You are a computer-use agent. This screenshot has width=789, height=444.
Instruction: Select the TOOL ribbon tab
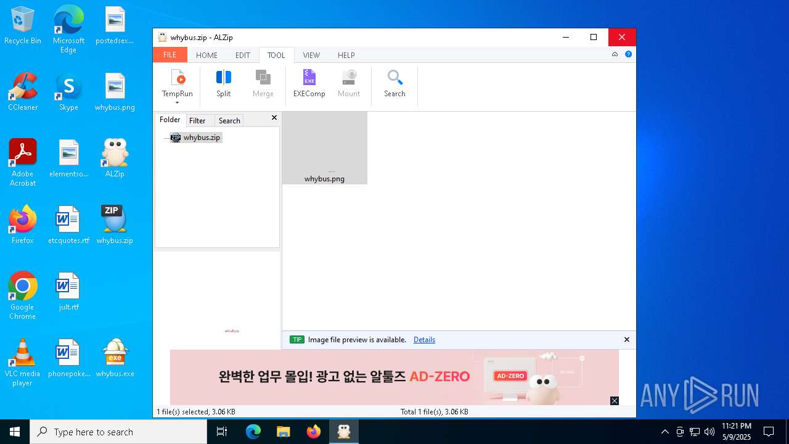pos(276,55)
